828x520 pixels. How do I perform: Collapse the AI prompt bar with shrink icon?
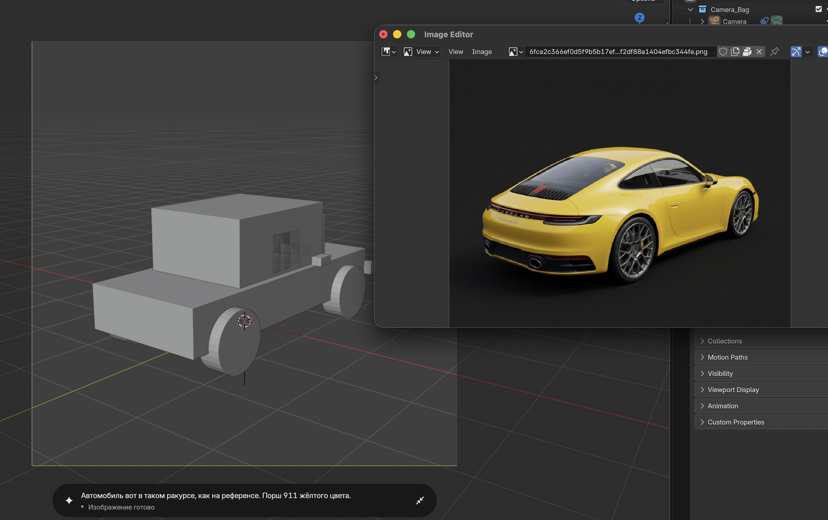coord(420,500)
